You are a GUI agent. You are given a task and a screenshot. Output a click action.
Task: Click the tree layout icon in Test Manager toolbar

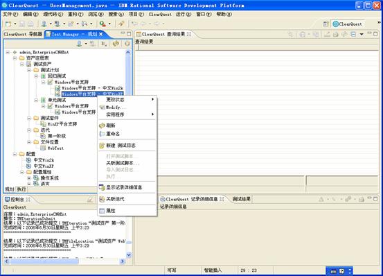(x=104, y=44)
